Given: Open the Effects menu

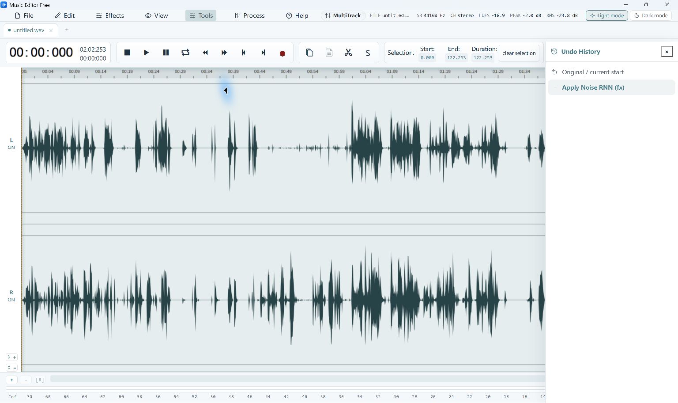Looking at the screenshot, I should point(110,15).
